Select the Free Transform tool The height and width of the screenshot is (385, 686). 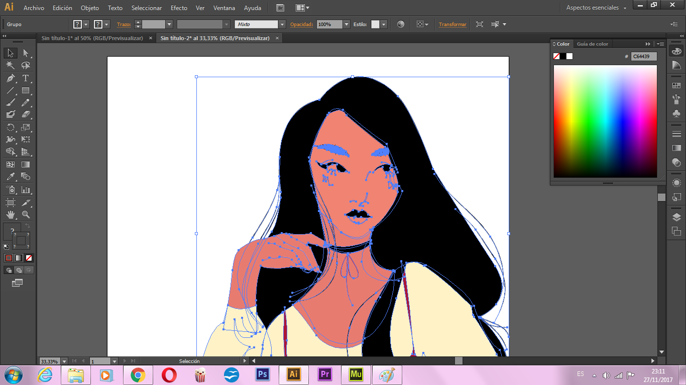[26, 139]
